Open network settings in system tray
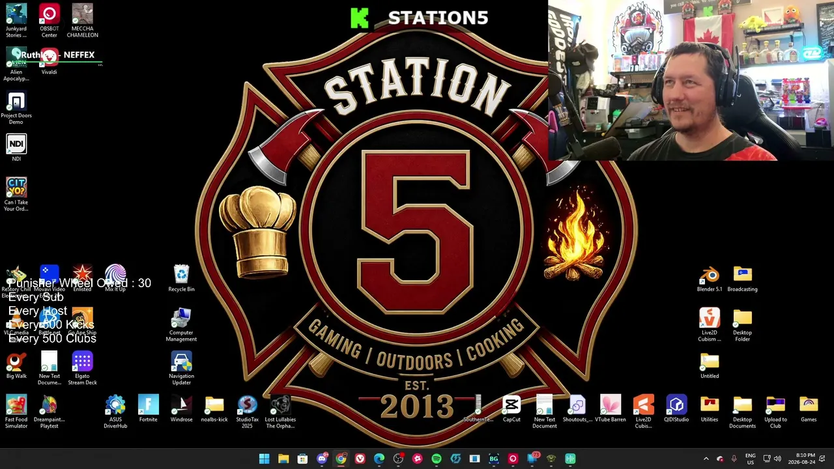 point(767,459)
